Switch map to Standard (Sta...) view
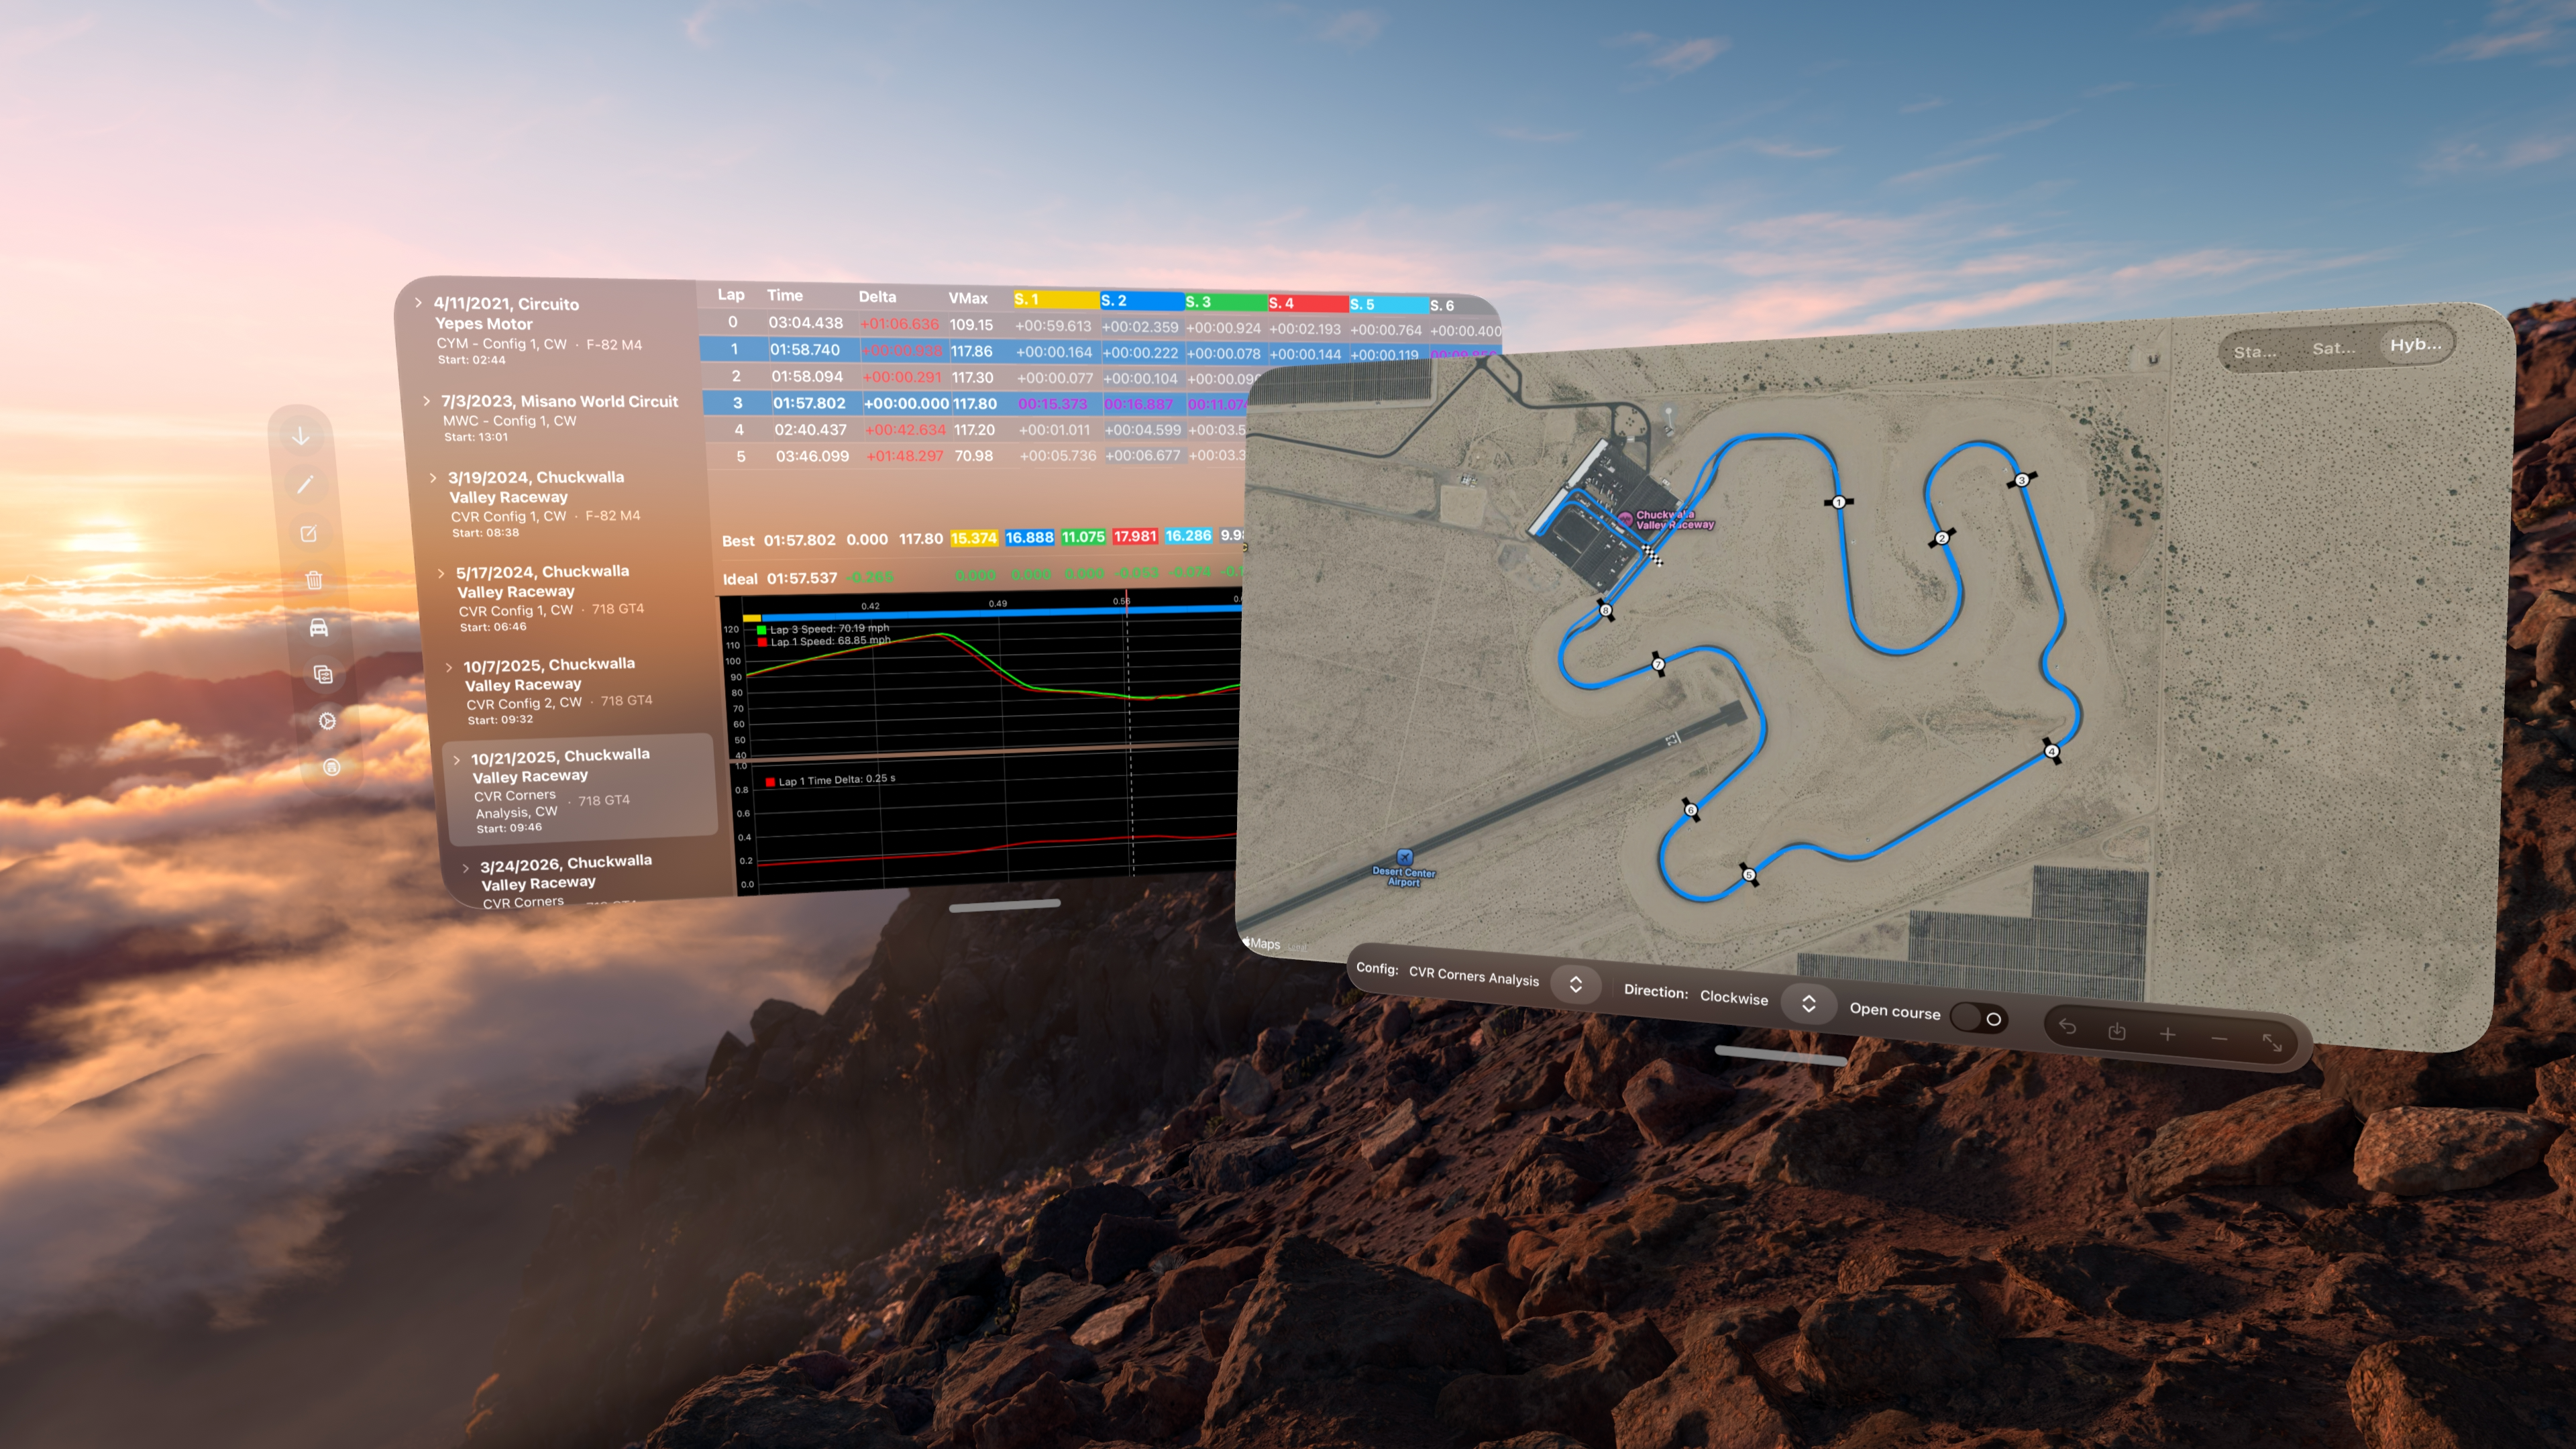The width and height of the screenshot is (2576, 1449). coord(2255,352)
